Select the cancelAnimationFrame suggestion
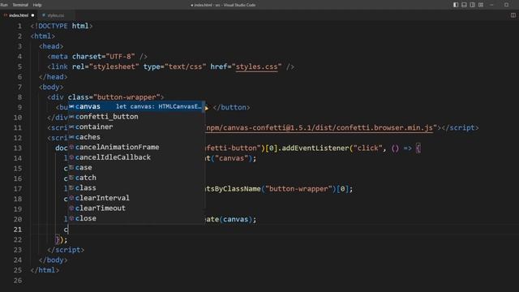 pos(136,147)
